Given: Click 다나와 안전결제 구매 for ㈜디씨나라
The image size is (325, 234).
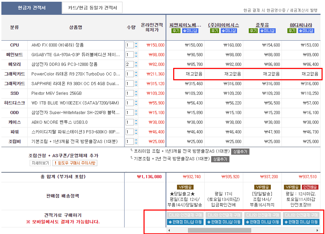Looking at the screenshot, I should click(301, 215).
